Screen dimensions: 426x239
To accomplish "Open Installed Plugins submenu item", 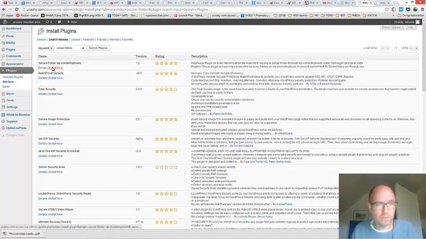I will [13, 77].
